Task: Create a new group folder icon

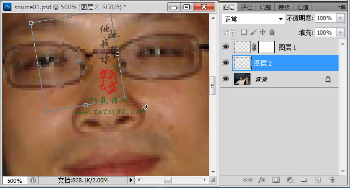Action: pyautogui.click(x=303, y=180)
